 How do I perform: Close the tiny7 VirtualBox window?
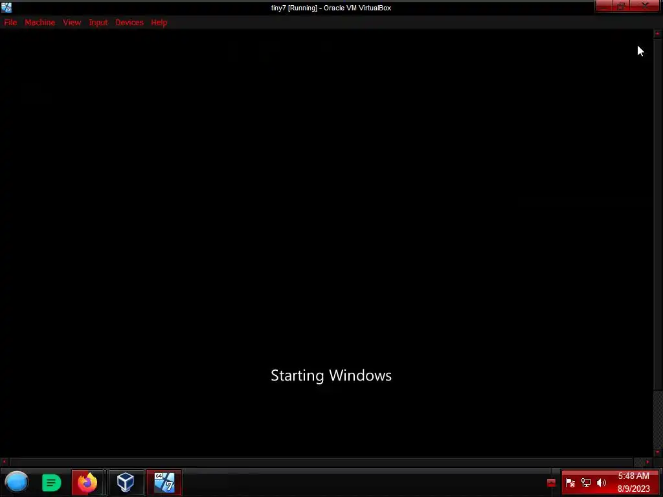(x=646, y=6)
